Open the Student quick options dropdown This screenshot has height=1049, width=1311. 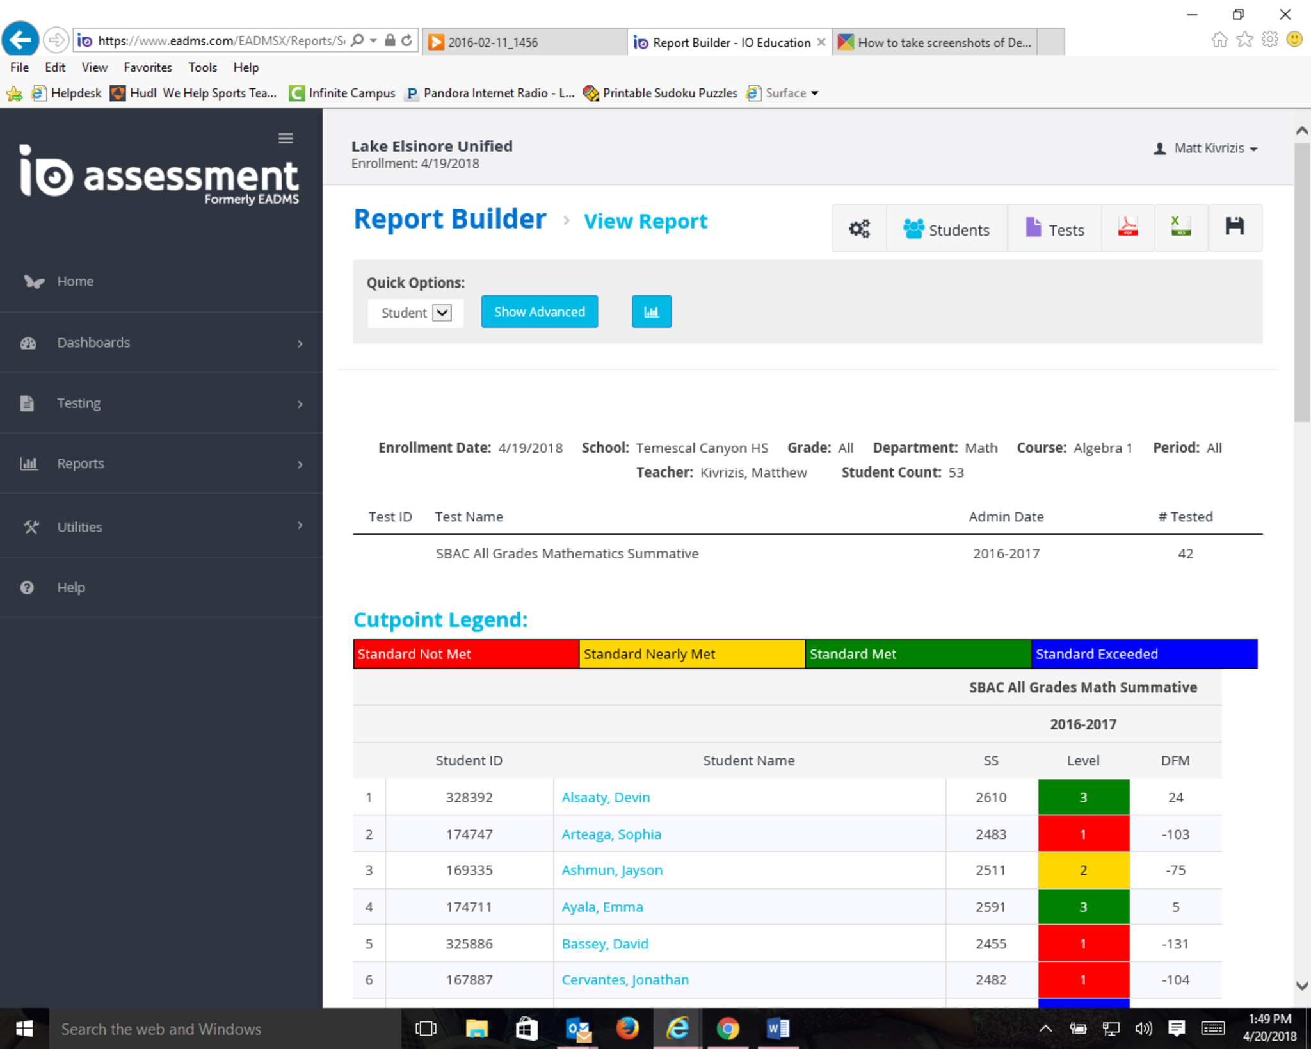pyautogui.click(x=415, y=313)
